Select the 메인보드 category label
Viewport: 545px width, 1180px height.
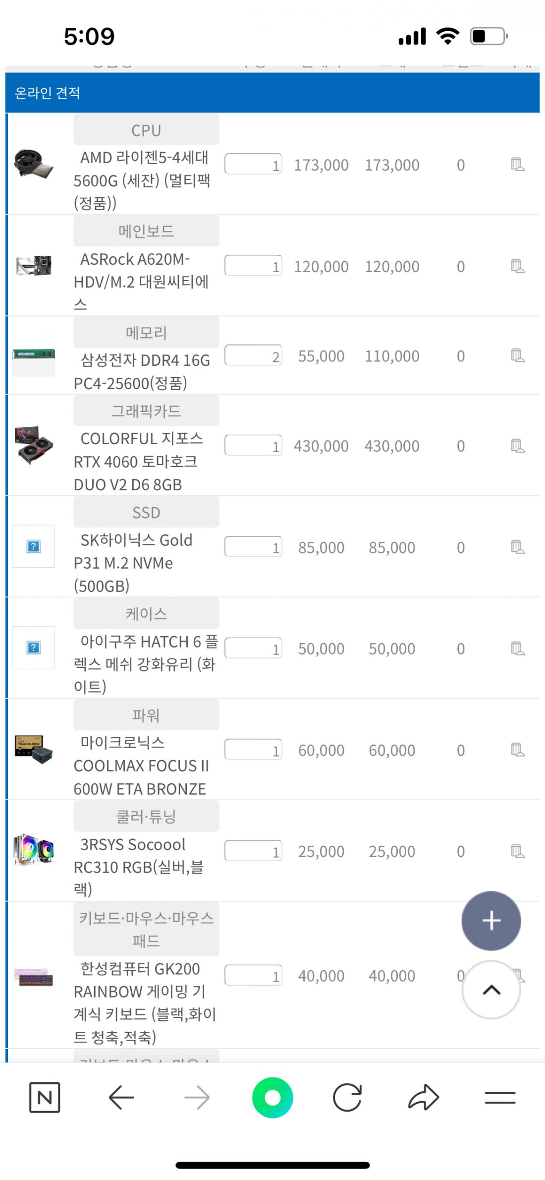[146, 231]
